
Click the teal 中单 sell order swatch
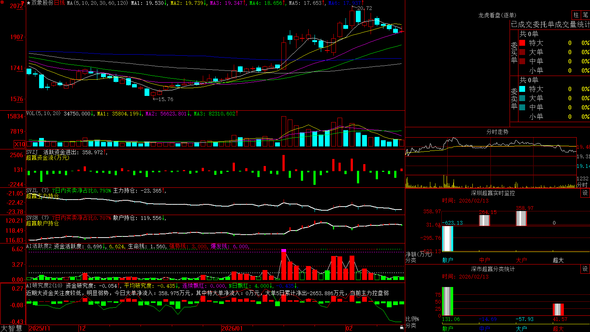click(x=522, y=107)
